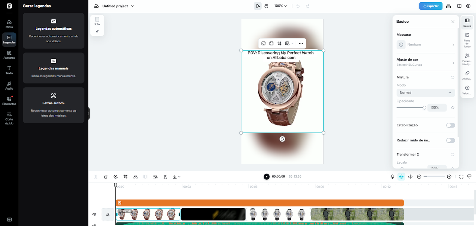Toggle Reduzir ruído de imagem switch
This screenshot has height=226, width=476.
[450, 141]
